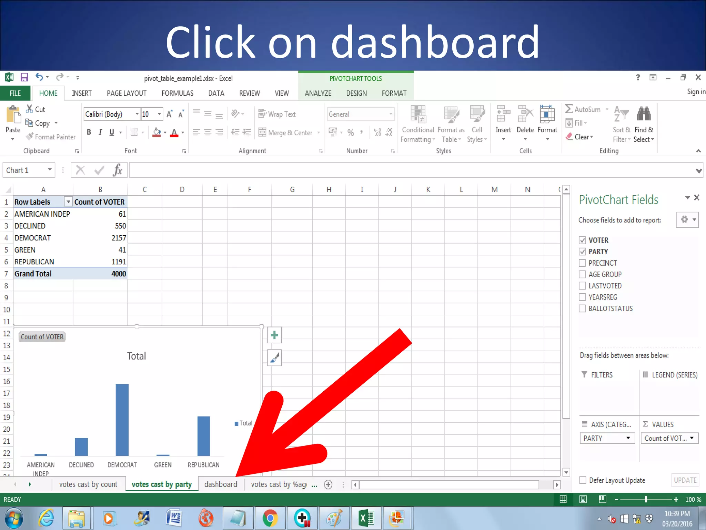
Task: Click AutoSum sigma icon
Action: pyautogui.click(x=569, y=109)
